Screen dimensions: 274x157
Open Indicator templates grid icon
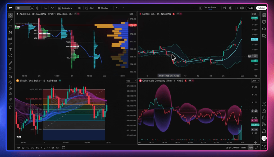(80, 8)
